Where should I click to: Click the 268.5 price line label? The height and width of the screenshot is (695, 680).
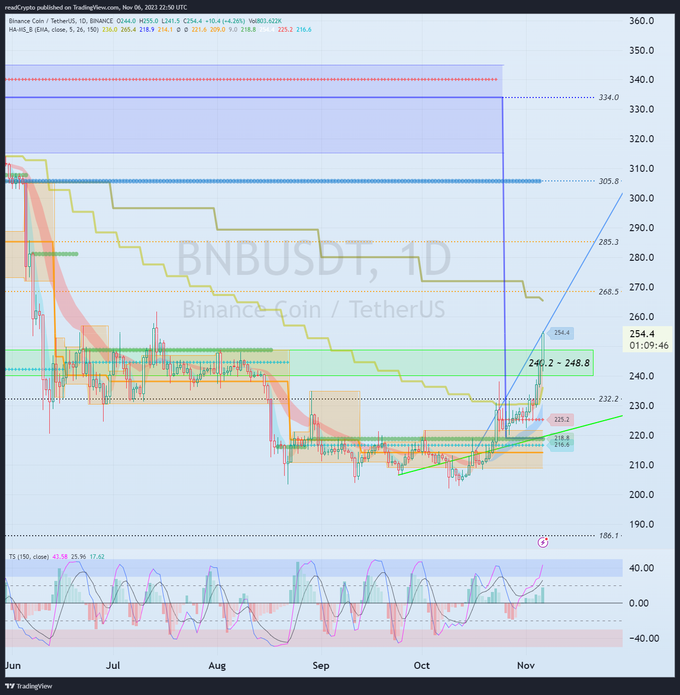609,292
